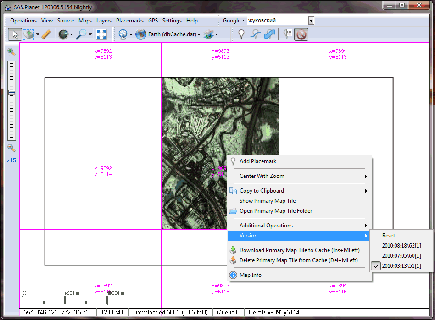The image size is (435, 320).
Task: Expand the search box history dropdown arrow
Action: pyautogui.click(x=311, y=21)
